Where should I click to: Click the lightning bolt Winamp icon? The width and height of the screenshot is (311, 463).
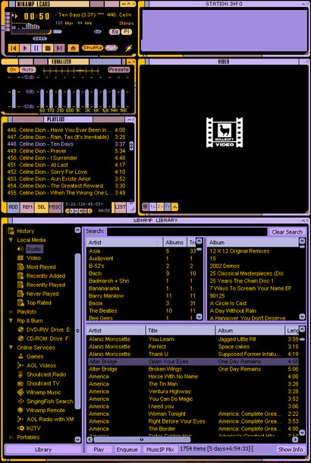pyautogui.click(x=129, y=48)
